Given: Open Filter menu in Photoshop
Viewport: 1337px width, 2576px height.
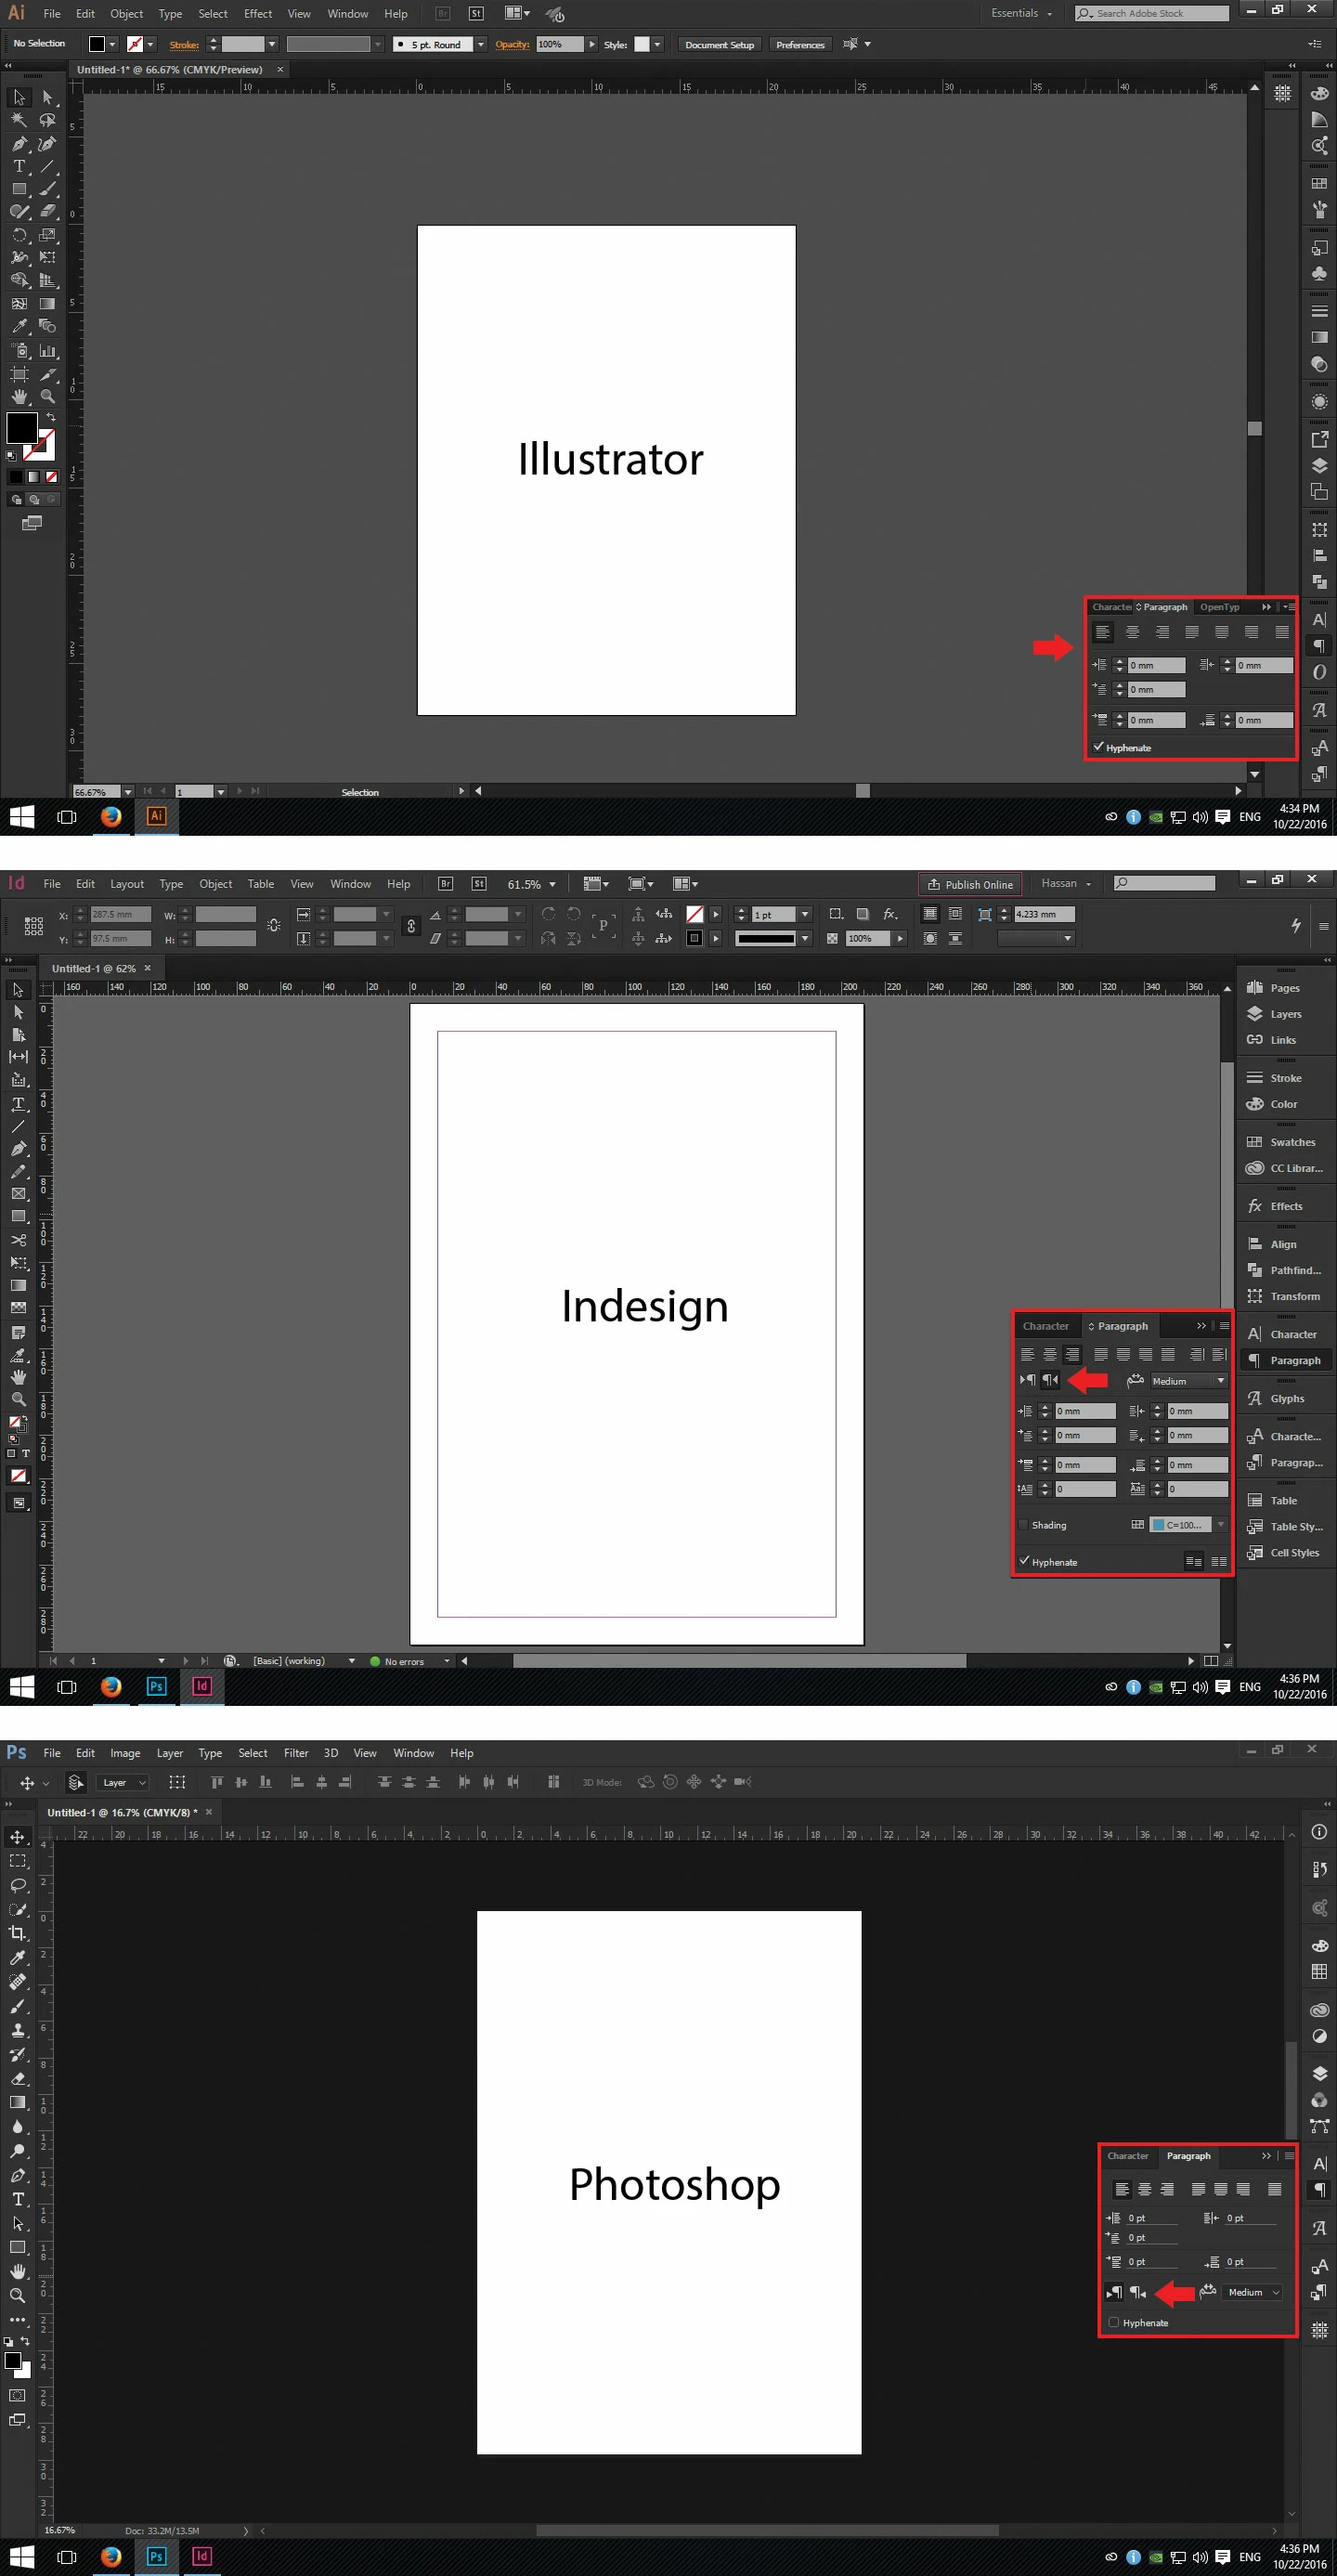Looking at the screenshot, I should pyautogui.click(x=296, y=1753).
